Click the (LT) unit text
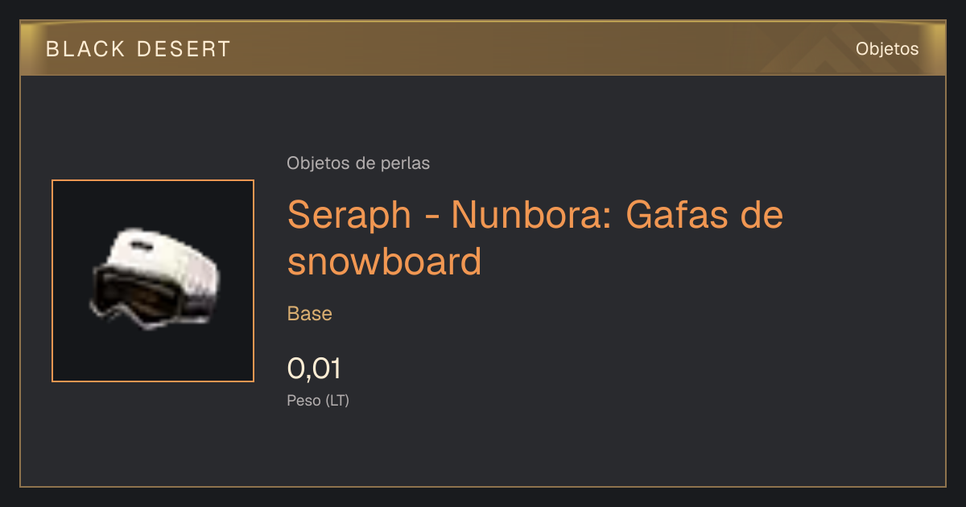The width and height of the screenshot is (966, 507). coord(336,400)
